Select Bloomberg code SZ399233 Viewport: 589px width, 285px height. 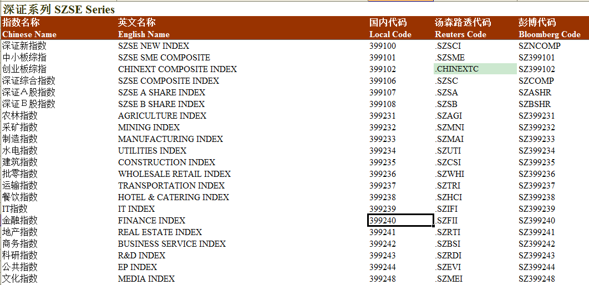point(537,139)
